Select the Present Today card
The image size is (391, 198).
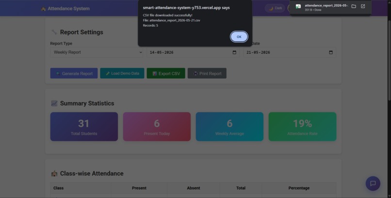pyautogui.click(x=157, y=127)
